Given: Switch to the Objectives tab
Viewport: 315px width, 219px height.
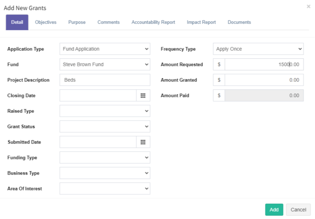Looking at the screenshot, I should point(46,22).
